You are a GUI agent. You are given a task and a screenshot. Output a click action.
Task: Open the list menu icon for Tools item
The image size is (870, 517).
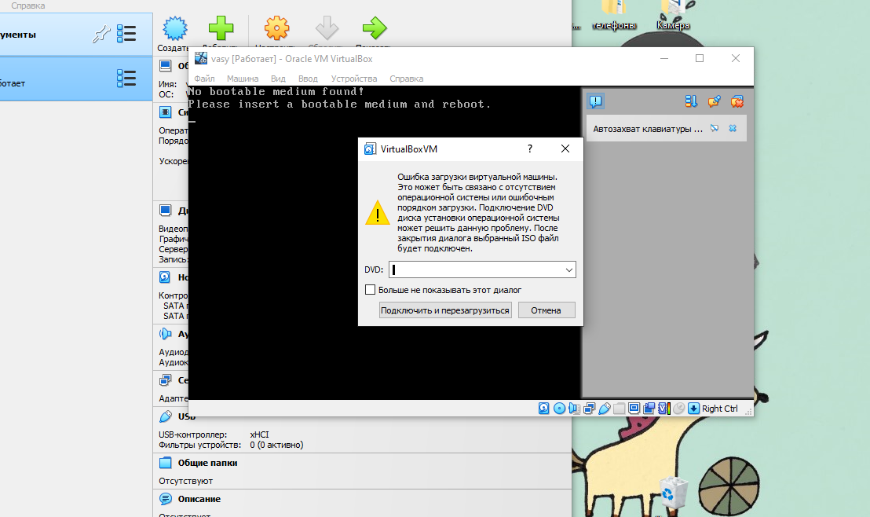(x=126, y=34)
